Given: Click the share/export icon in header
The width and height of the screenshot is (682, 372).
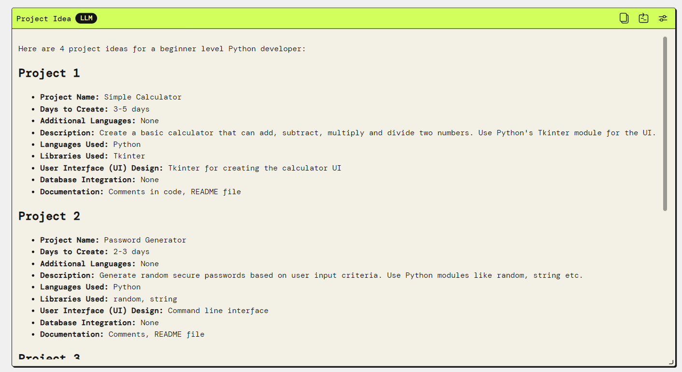Looking at the screenshot, I should point(643,18).
